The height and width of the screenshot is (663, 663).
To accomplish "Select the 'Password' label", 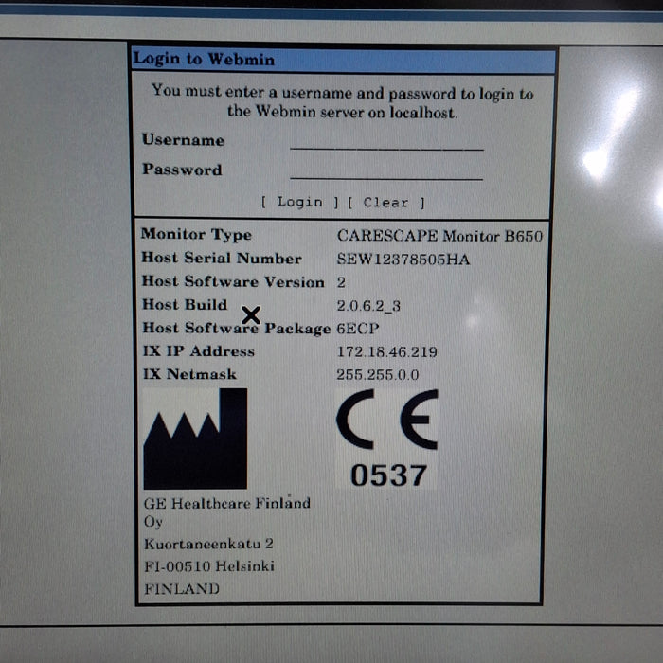I will 182,170.
